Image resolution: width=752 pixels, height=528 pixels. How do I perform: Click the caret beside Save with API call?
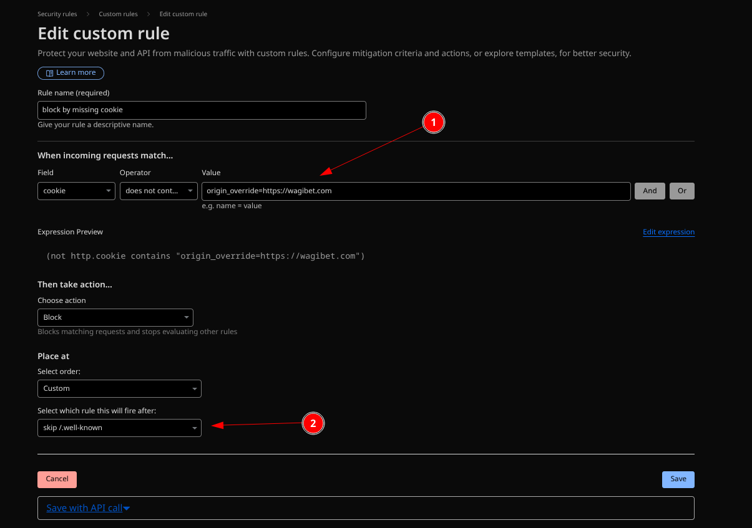pyautogui.click(x=127, y=507)
